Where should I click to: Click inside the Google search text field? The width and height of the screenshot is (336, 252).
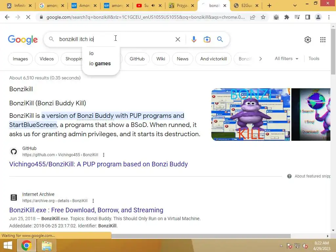(x=116, y=39)
